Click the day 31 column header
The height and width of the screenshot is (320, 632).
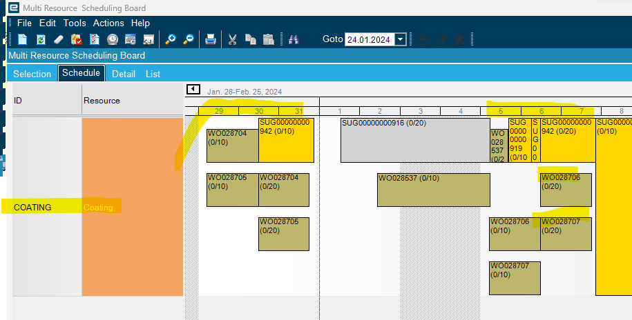(299, 111)
